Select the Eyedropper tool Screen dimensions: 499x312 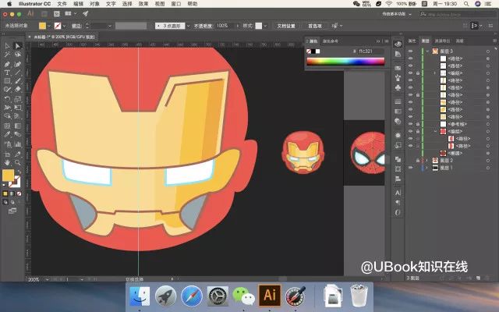coord(7,134)
